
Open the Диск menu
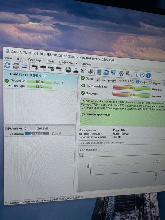pos(20,59)
